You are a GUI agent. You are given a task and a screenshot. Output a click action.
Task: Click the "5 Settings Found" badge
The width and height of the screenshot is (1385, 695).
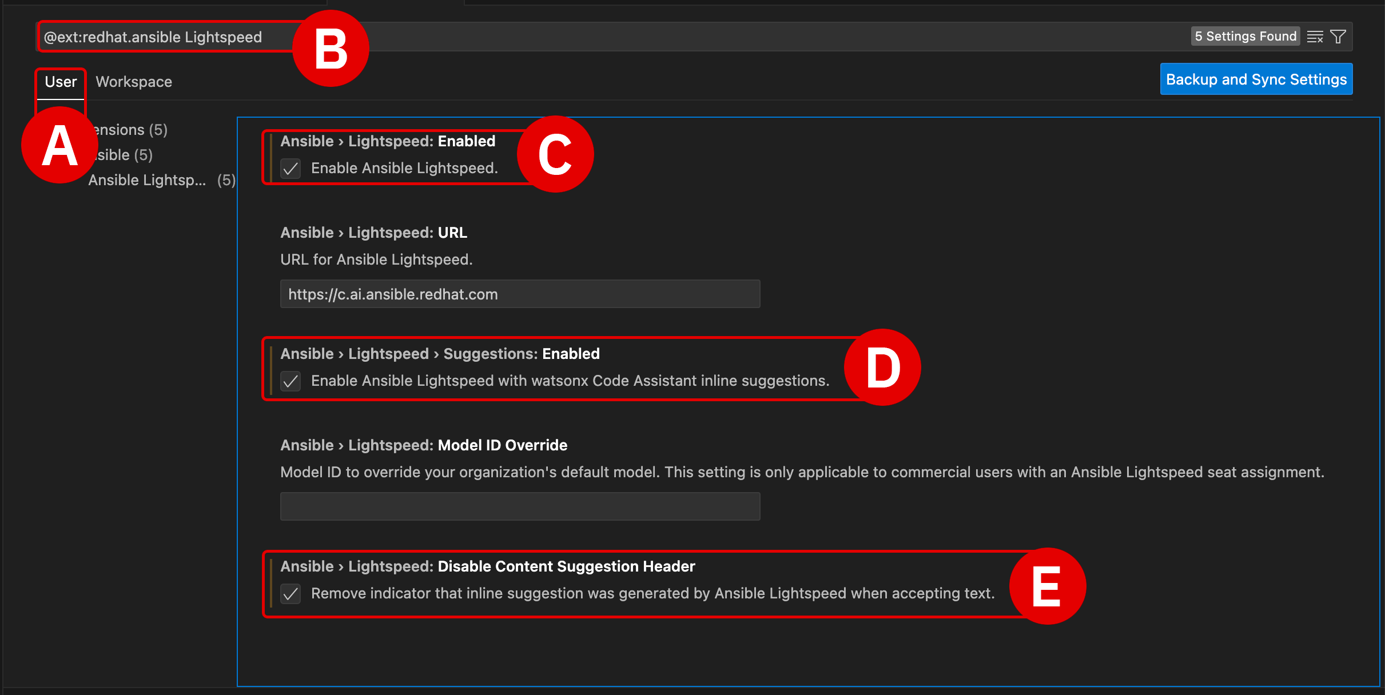tap(1245, 37)
